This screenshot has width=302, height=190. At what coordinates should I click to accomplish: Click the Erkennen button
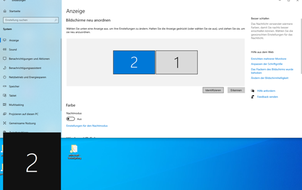tap(236, 90)
